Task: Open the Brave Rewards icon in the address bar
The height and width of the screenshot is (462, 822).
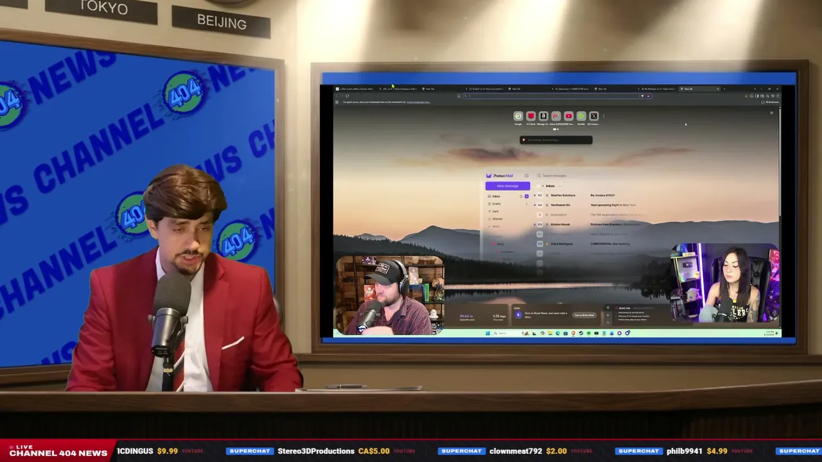Action: (648, 96)
